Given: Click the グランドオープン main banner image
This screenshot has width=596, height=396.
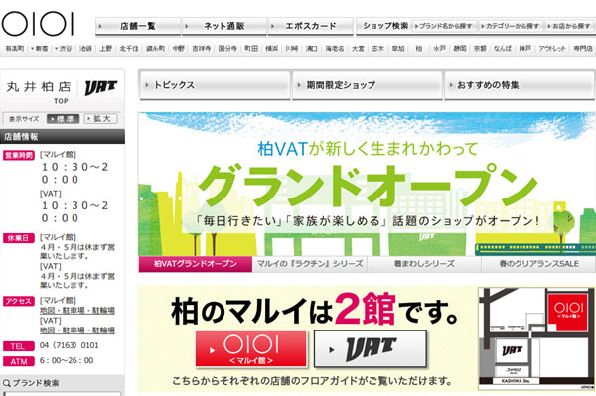Looking at the screenshot, I should click(368, 185).
